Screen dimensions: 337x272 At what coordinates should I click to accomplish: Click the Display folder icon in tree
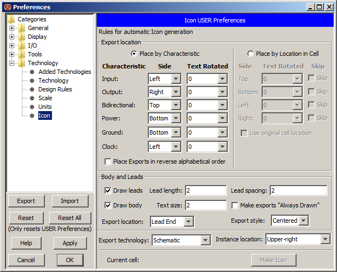[21, 37]
